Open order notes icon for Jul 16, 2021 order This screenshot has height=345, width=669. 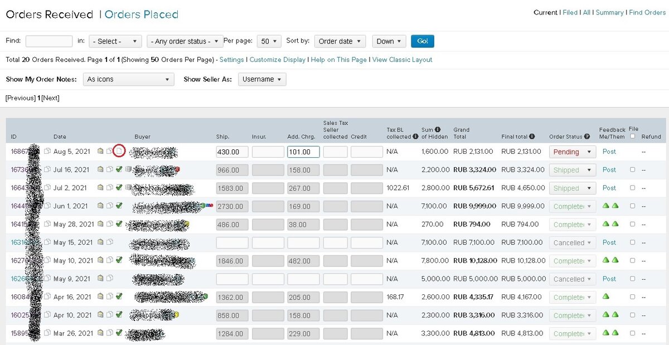point(109,169)
